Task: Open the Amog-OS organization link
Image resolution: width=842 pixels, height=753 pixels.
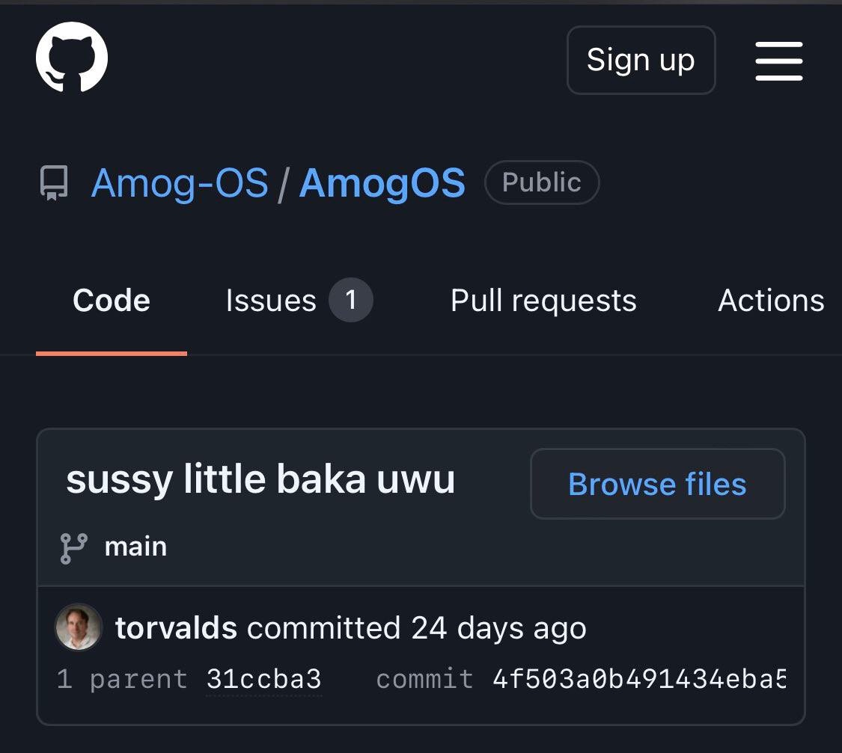Action: [180, 183]
